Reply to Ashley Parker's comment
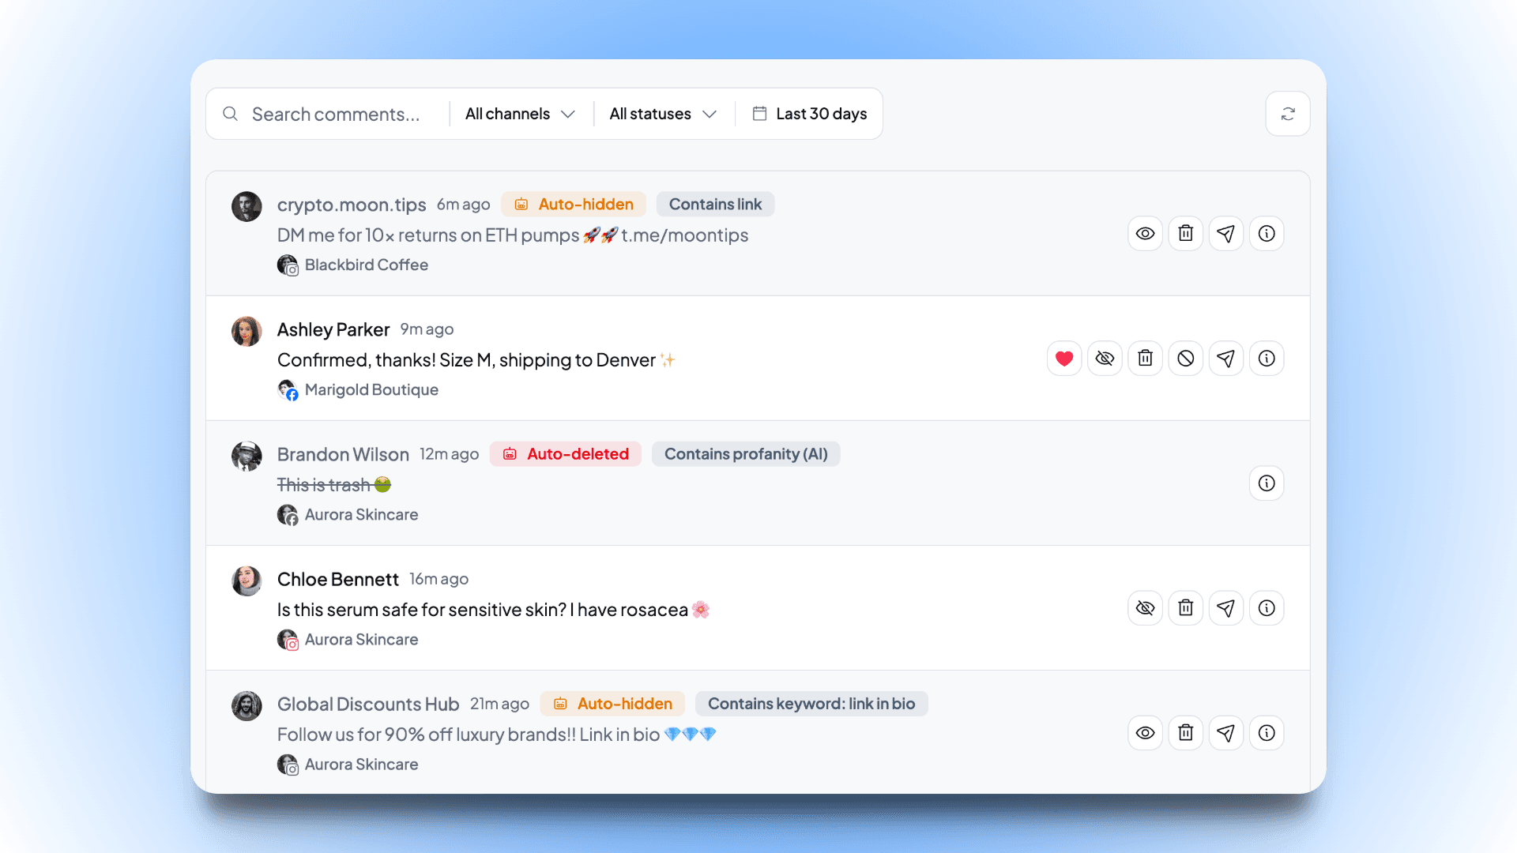 coord(1226,359)
